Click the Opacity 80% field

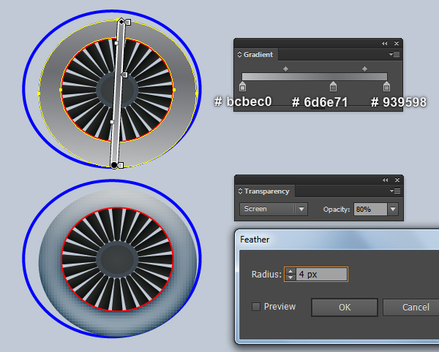[370, 209]
